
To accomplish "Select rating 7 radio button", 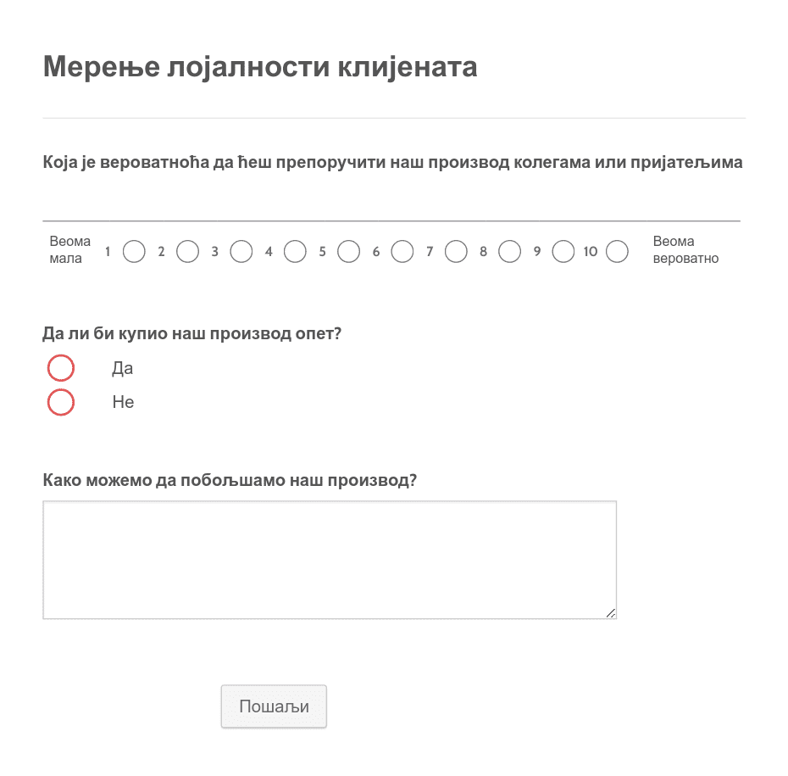I will (x=456, y=252).
